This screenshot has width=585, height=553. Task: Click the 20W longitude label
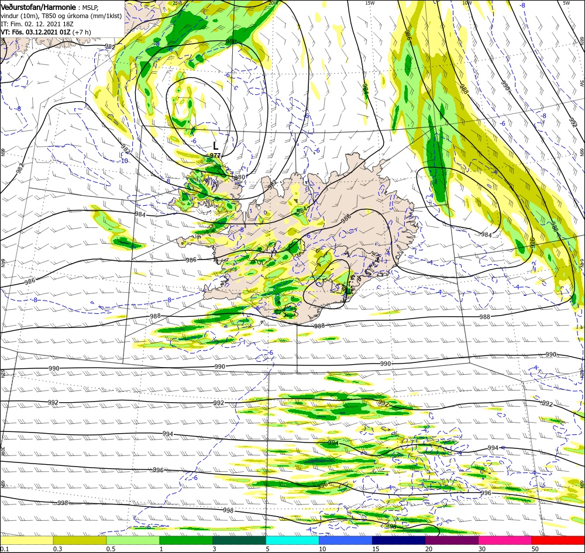click(273, 3)
